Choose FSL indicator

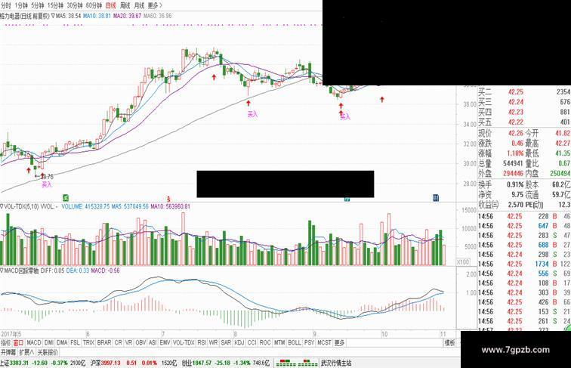coord(75,343)
